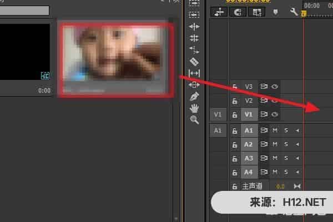Click the sequence badge icon on black thumbnail

[45, 75]
